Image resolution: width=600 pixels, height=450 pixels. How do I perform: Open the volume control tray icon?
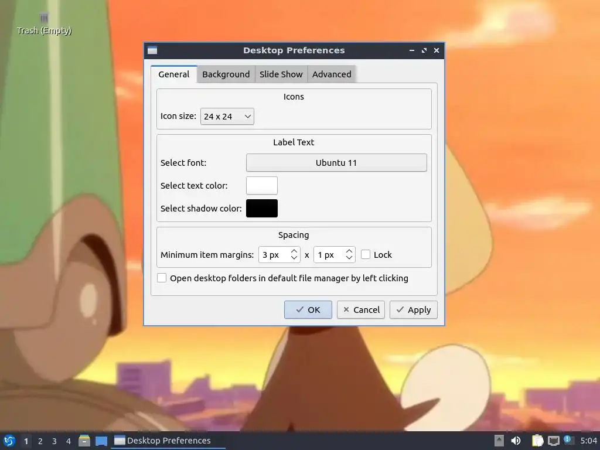pos(516,441)
